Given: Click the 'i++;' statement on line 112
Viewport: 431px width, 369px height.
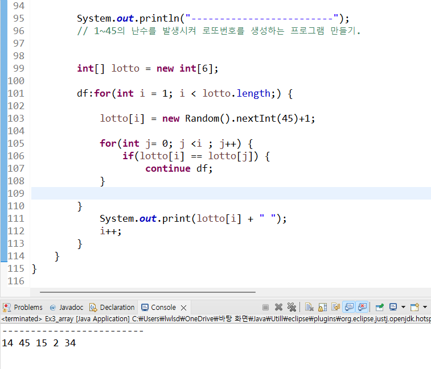Looking at the screenshot, I should coord(110,231).
